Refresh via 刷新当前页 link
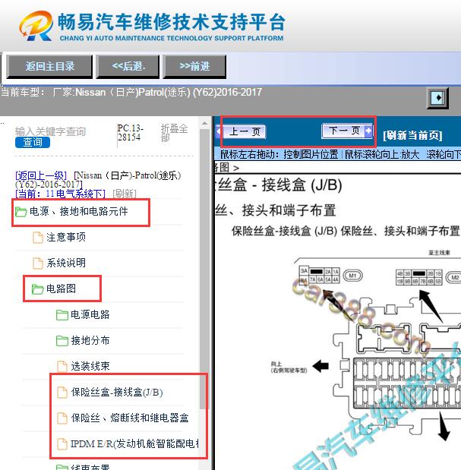This screenshot has height=470, width=461. (412, 135)
